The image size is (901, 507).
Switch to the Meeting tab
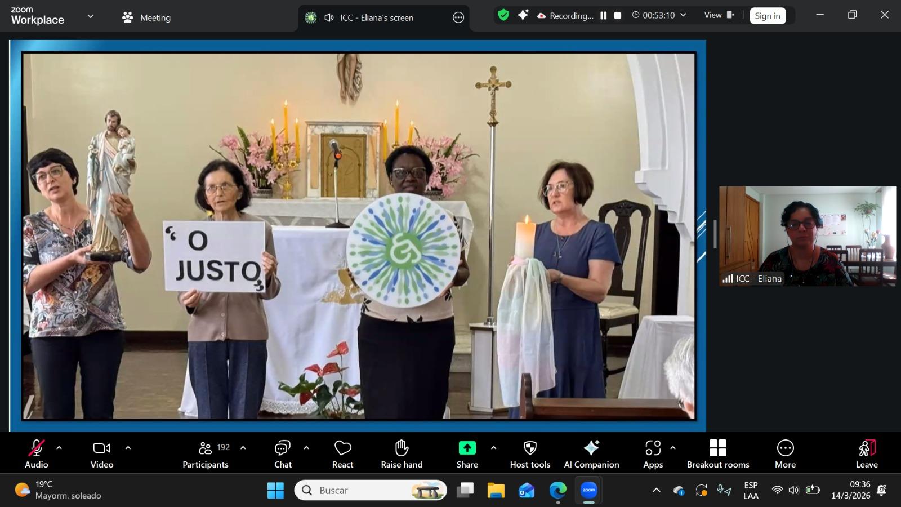point(146,17)
